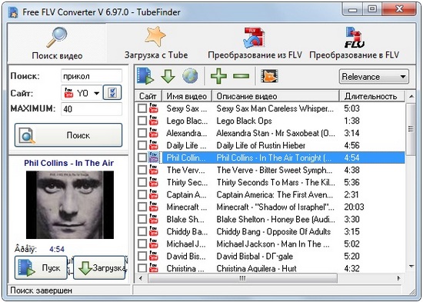The height and width of the screenshot is (302, 423).
Task: Open the Relevance sort dropdown
Action: click(374, 77)
